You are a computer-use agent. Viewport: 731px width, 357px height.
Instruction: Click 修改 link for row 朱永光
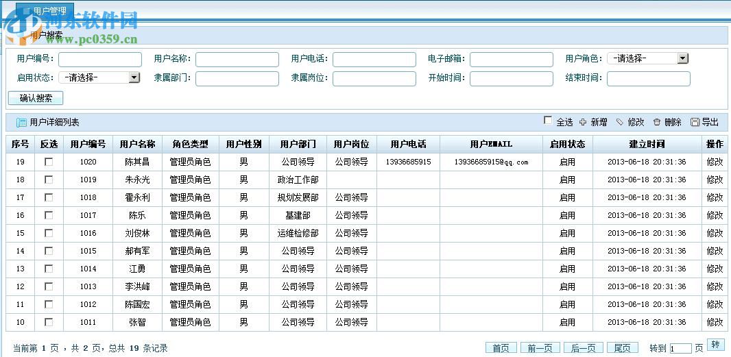[715, 180]
